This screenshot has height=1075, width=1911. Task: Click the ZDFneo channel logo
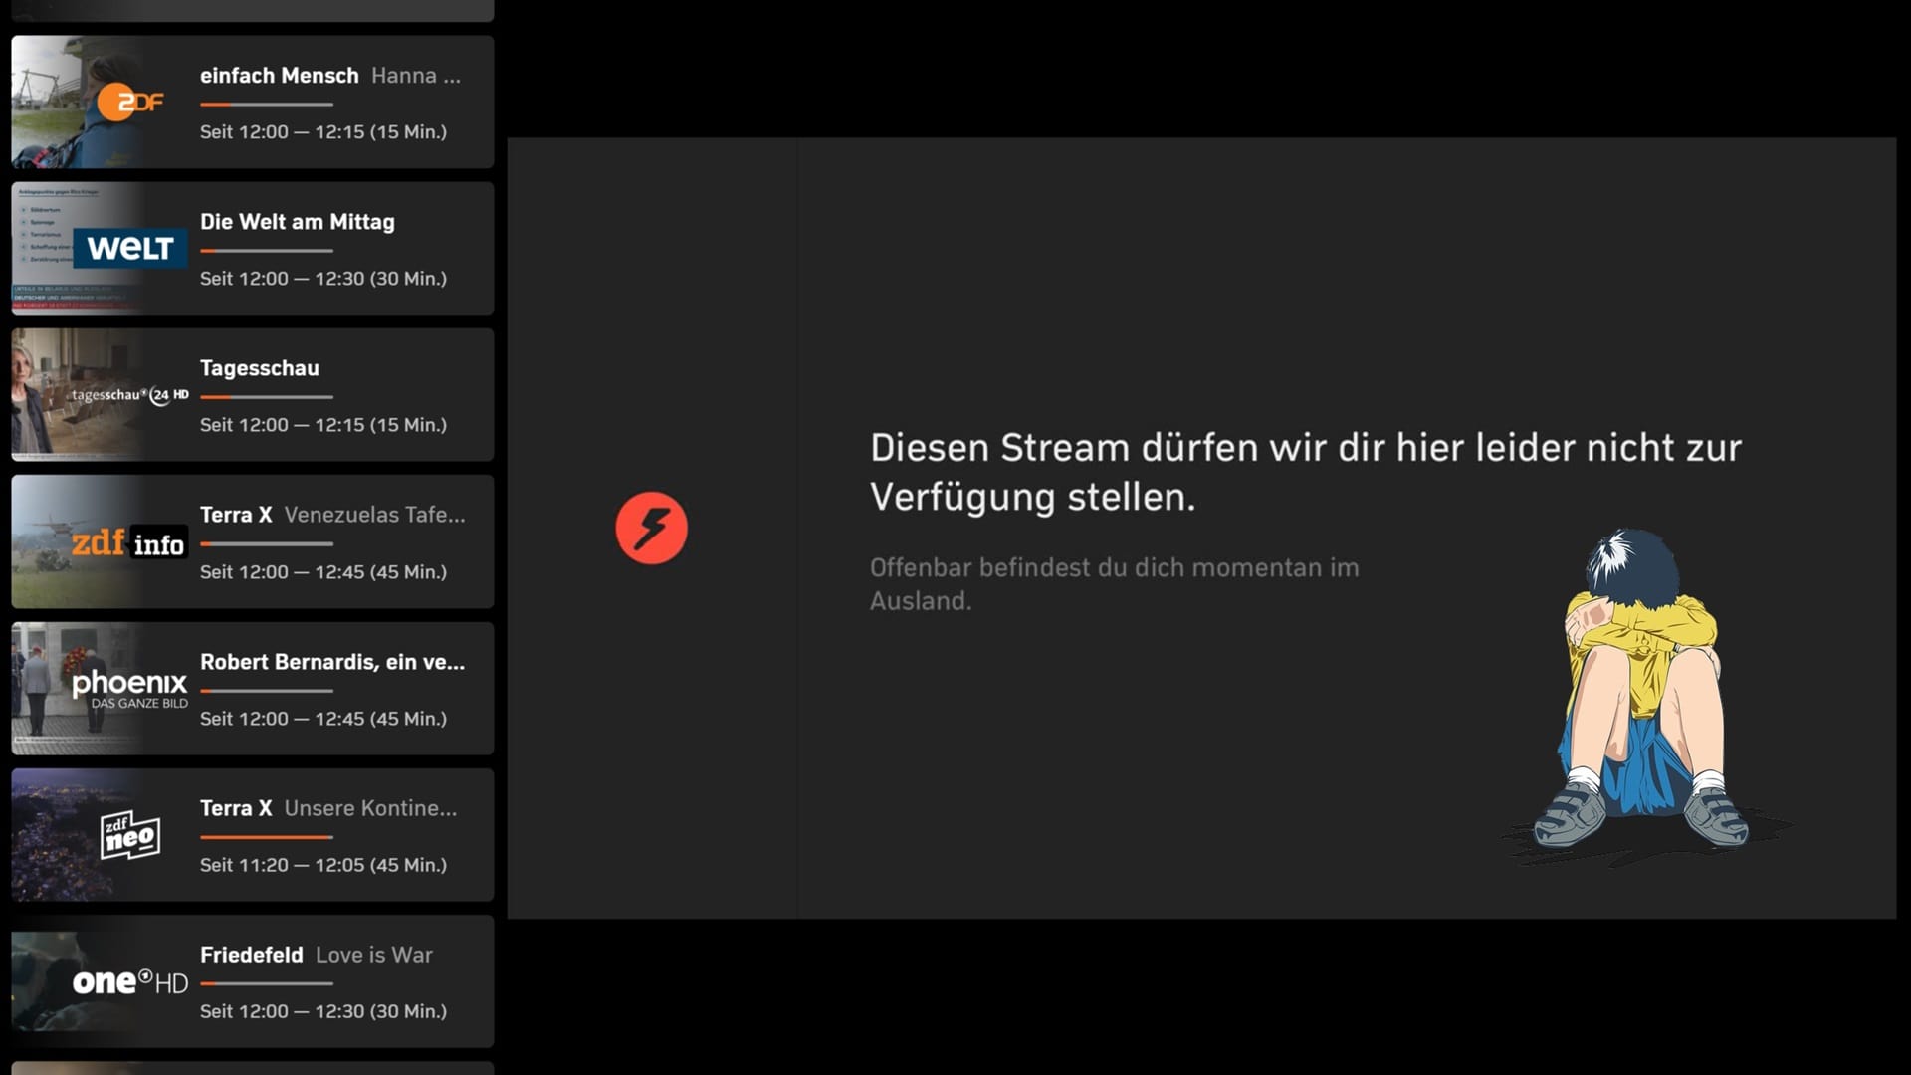point(129,835)
